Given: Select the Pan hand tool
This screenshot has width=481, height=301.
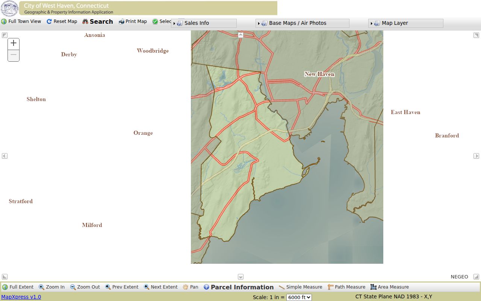Looking at the screenshot, I should coord(191,287).
